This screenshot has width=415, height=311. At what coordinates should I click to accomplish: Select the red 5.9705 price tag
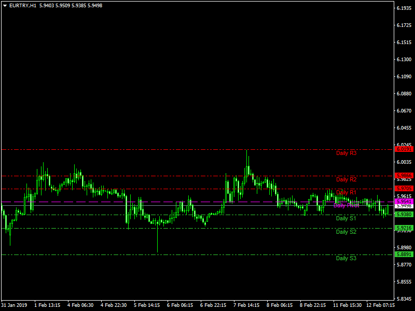point(404,188)
